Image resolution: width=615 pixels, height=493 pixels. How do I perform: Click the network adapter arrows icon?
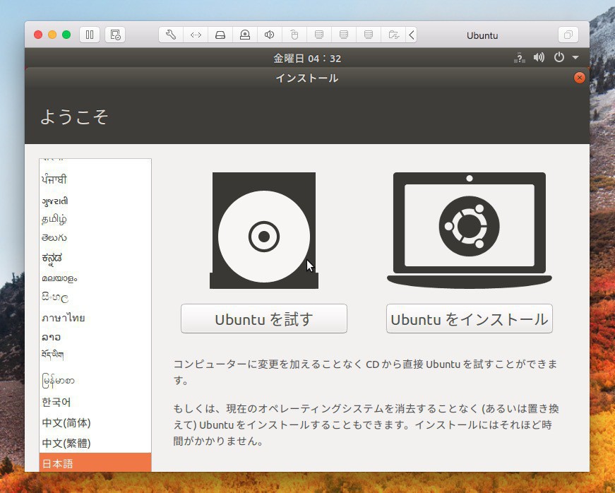coord(196,35)
